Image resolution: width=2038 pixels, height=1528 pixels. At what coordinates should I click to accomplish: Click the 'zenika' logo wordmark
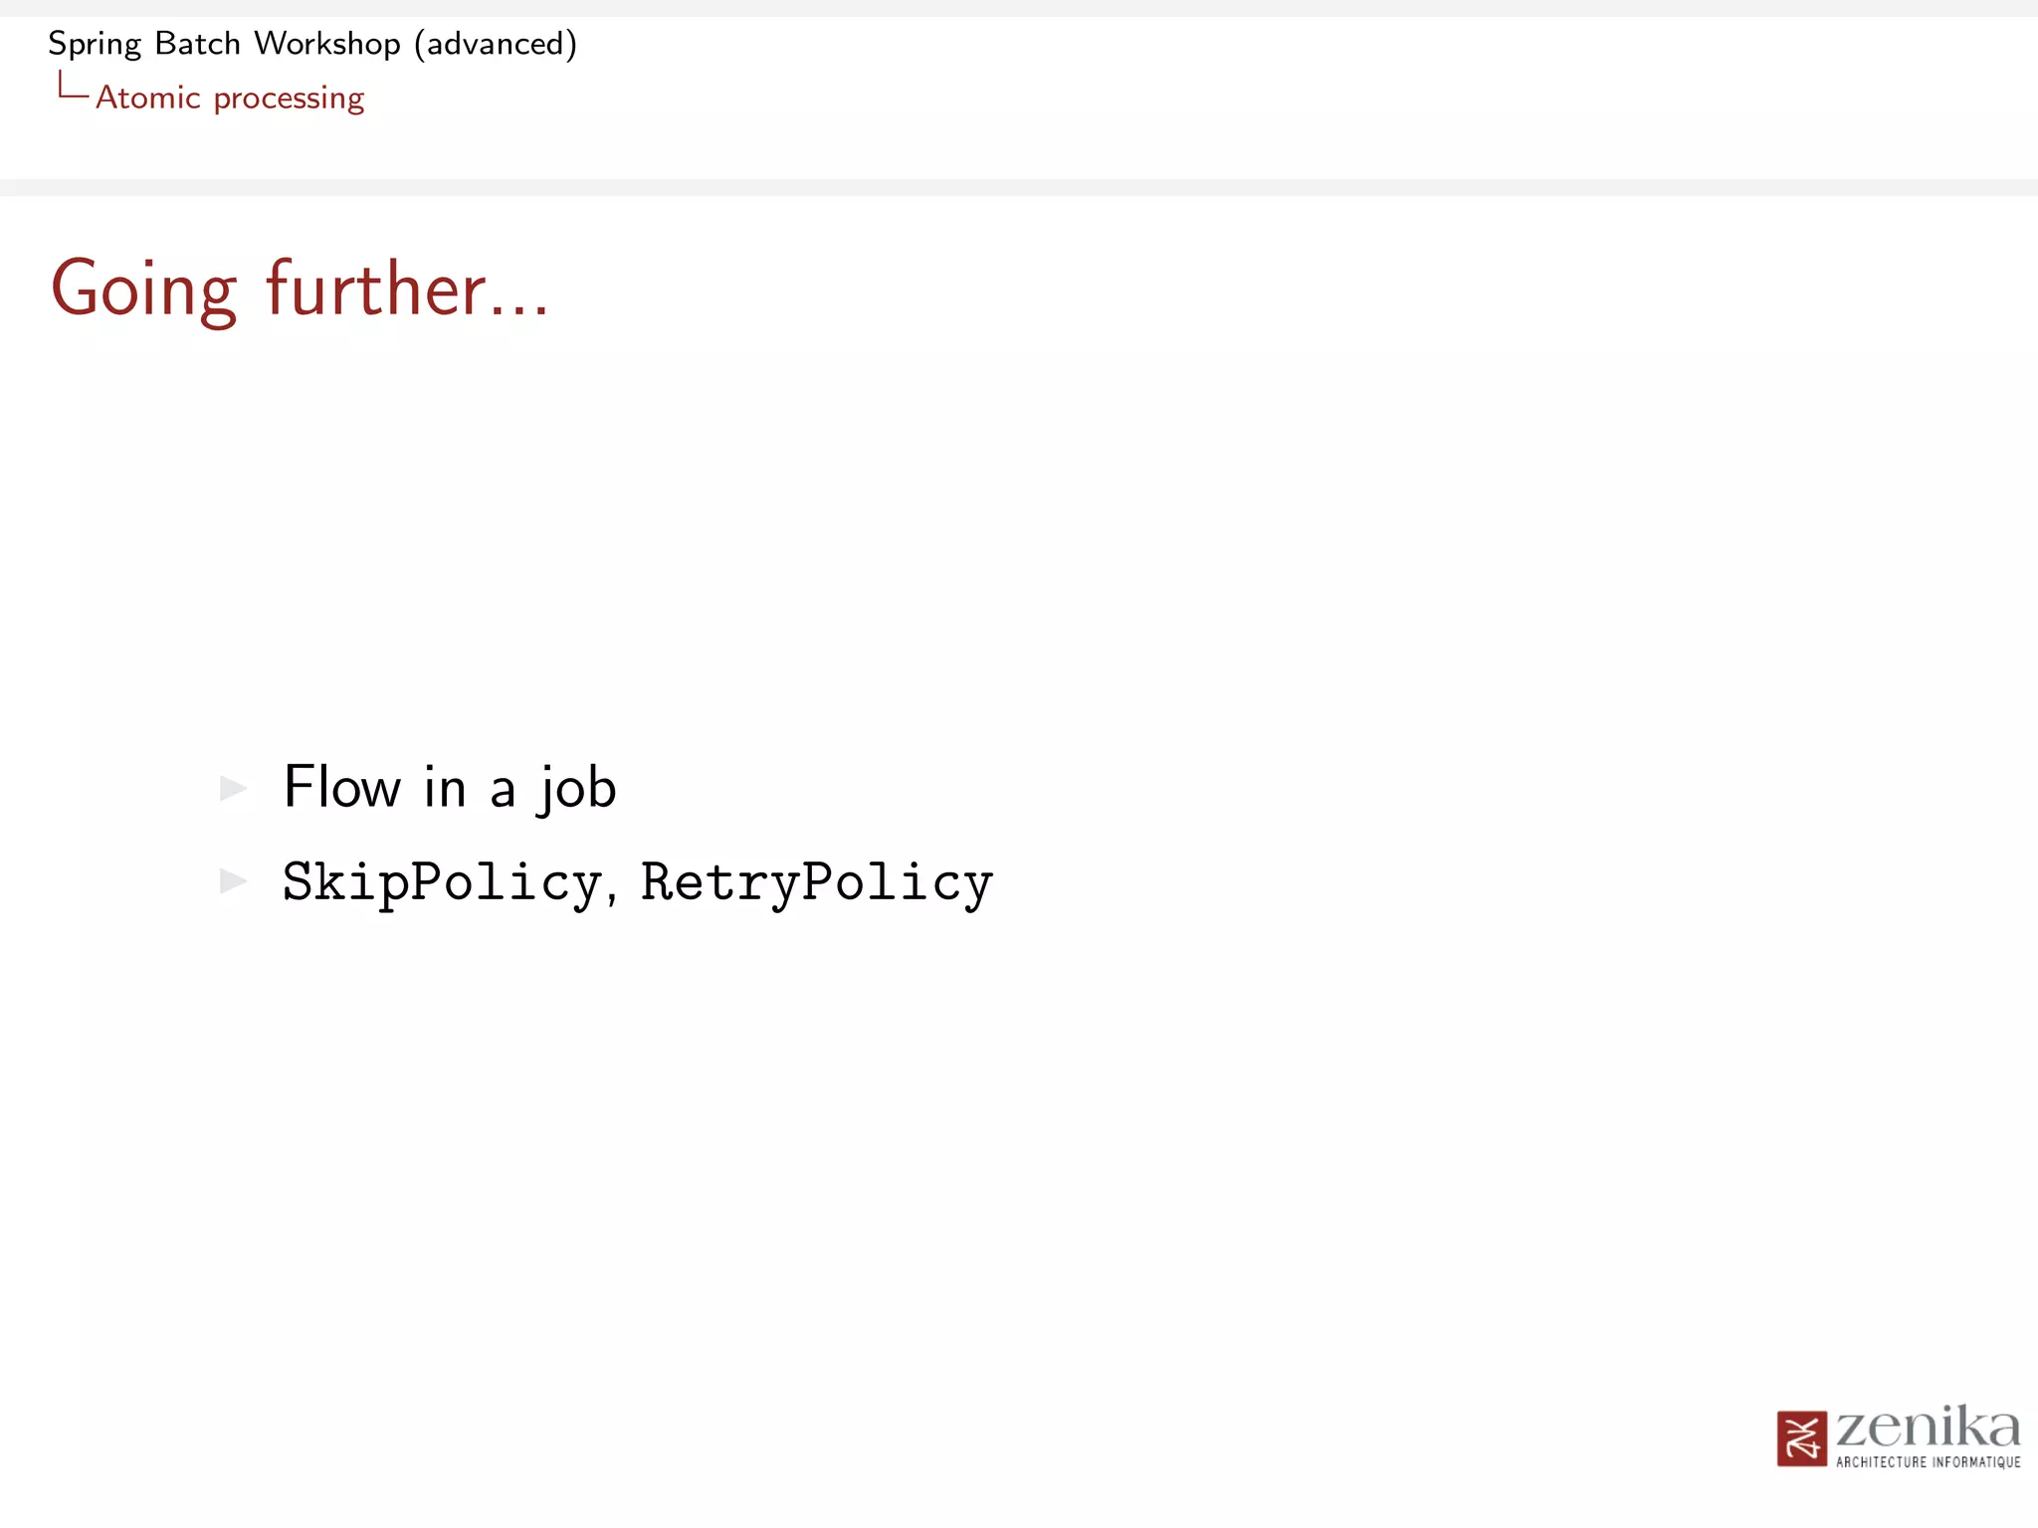[x=1928, y=1428]
